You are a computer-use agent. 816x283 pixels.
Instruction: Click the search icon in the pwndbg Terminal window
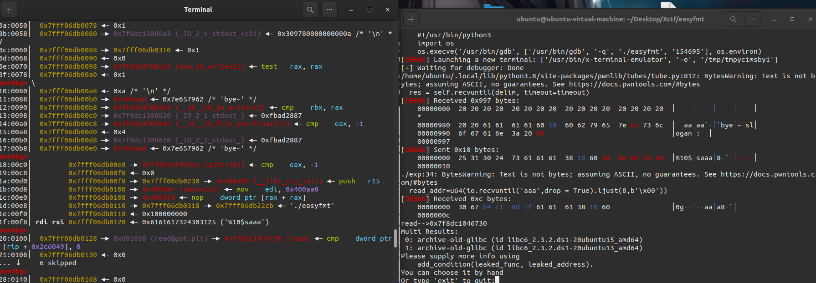click(310, 10)
